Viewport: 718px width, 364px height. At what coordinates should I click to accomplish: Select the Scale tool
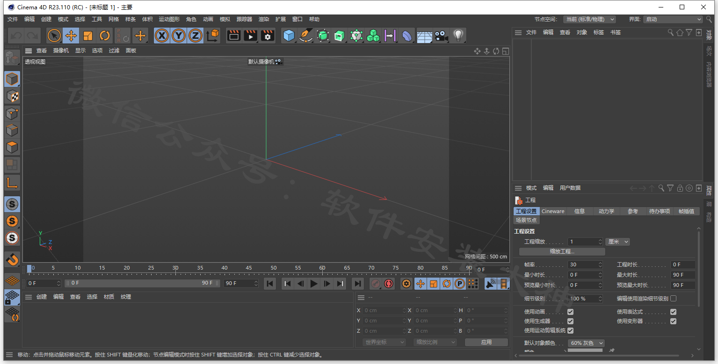point(88,36)
